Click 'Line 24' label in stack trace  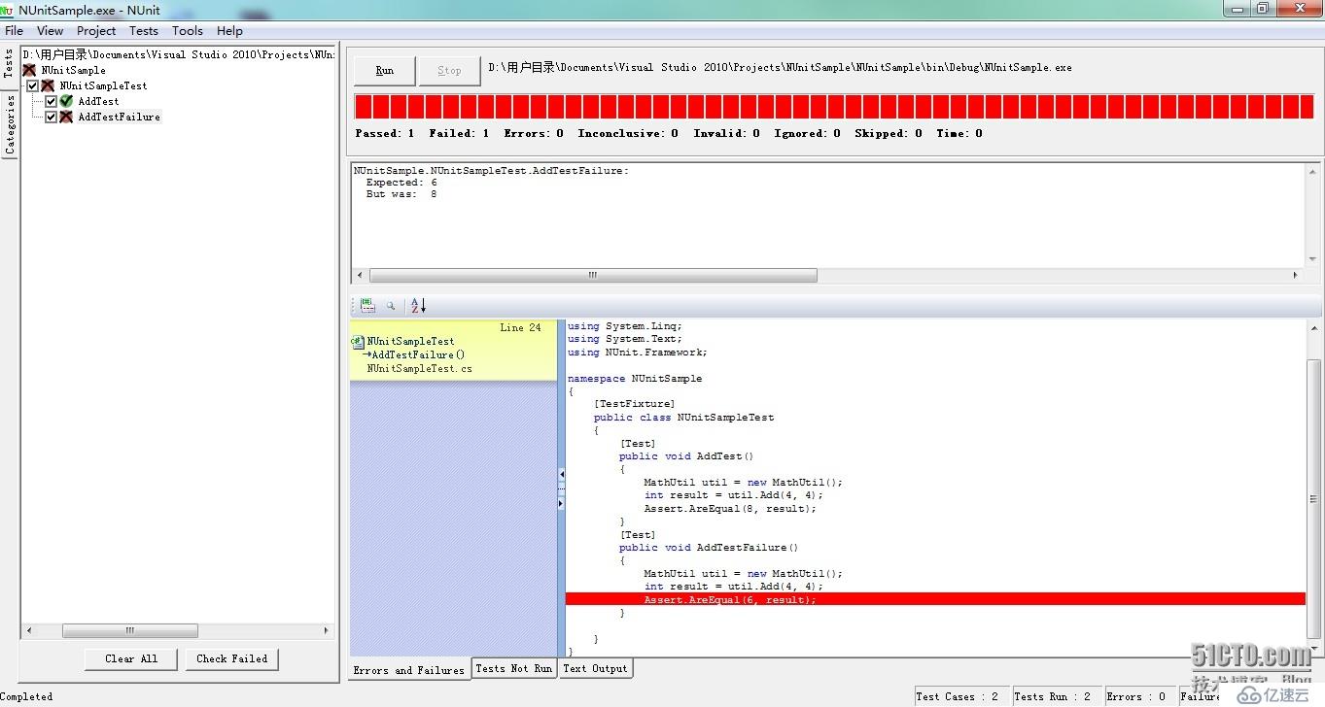(x=521, y=328)
